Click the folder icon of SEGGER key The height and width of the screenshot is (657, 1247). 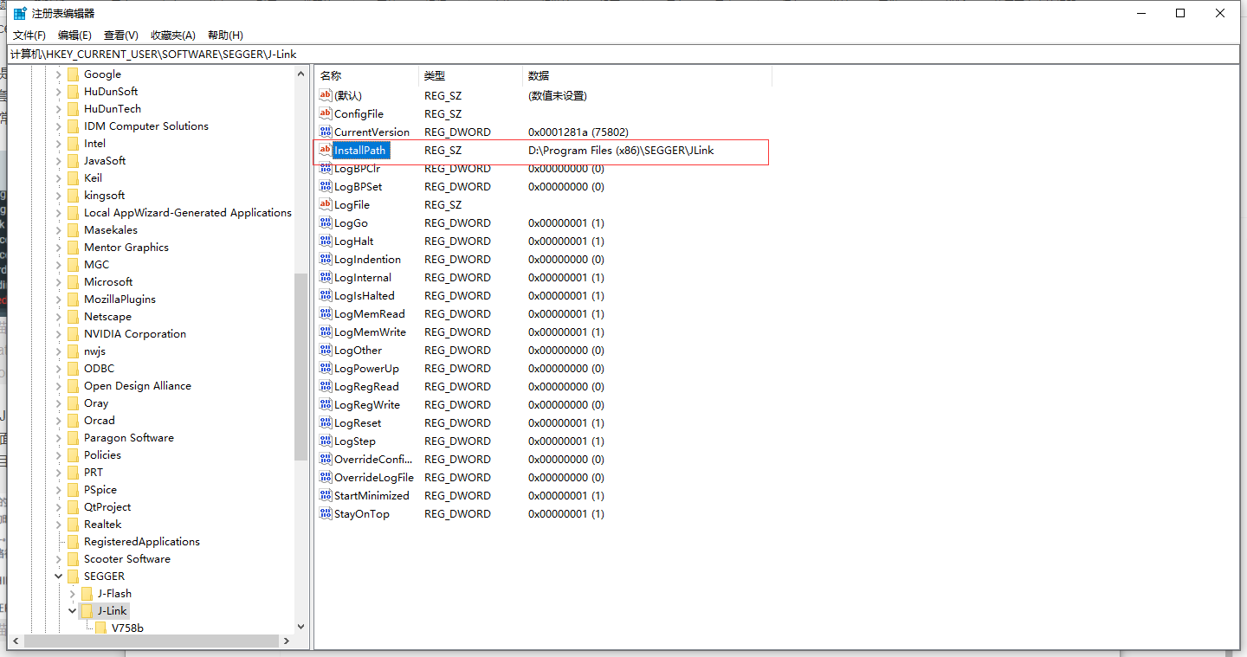click(x=73, y=576)
